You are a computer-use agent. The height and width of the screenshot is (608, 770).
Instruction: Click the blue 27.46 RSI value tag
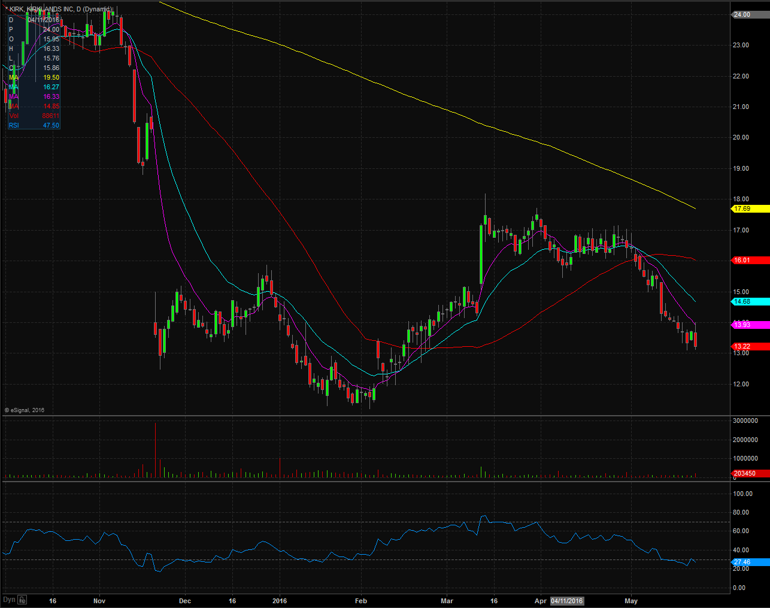[751, 562]
